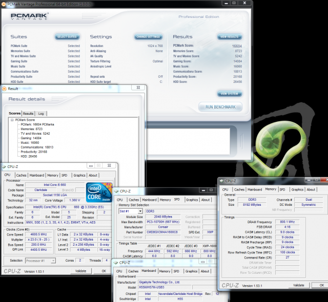Open Graphics tab in the CPU window
Image resolution: width=328 pixels, height=302 pixels.
[79, 175]
